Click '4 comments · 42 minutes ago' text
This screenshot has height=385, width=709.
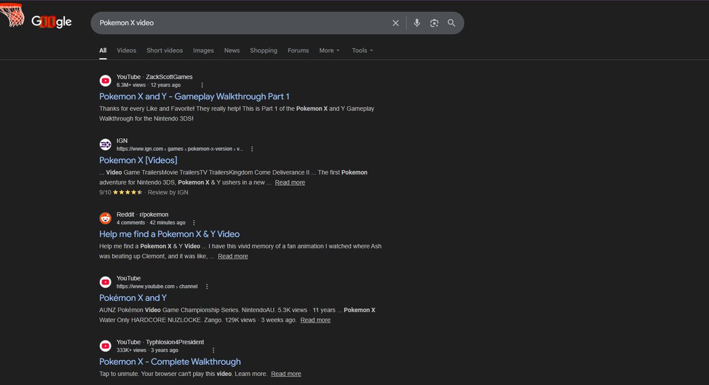point(151,222)
